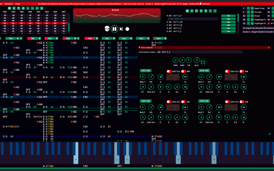Click the order change mode icon

tap(42, 8)
